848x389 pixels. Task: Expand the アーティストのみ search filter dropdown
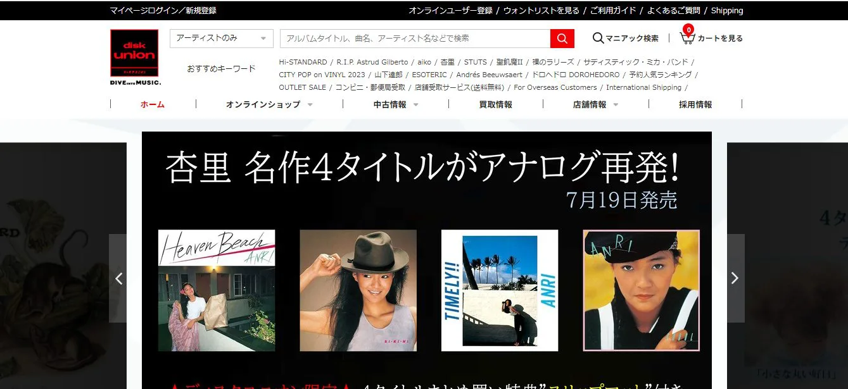coord(221,39)
